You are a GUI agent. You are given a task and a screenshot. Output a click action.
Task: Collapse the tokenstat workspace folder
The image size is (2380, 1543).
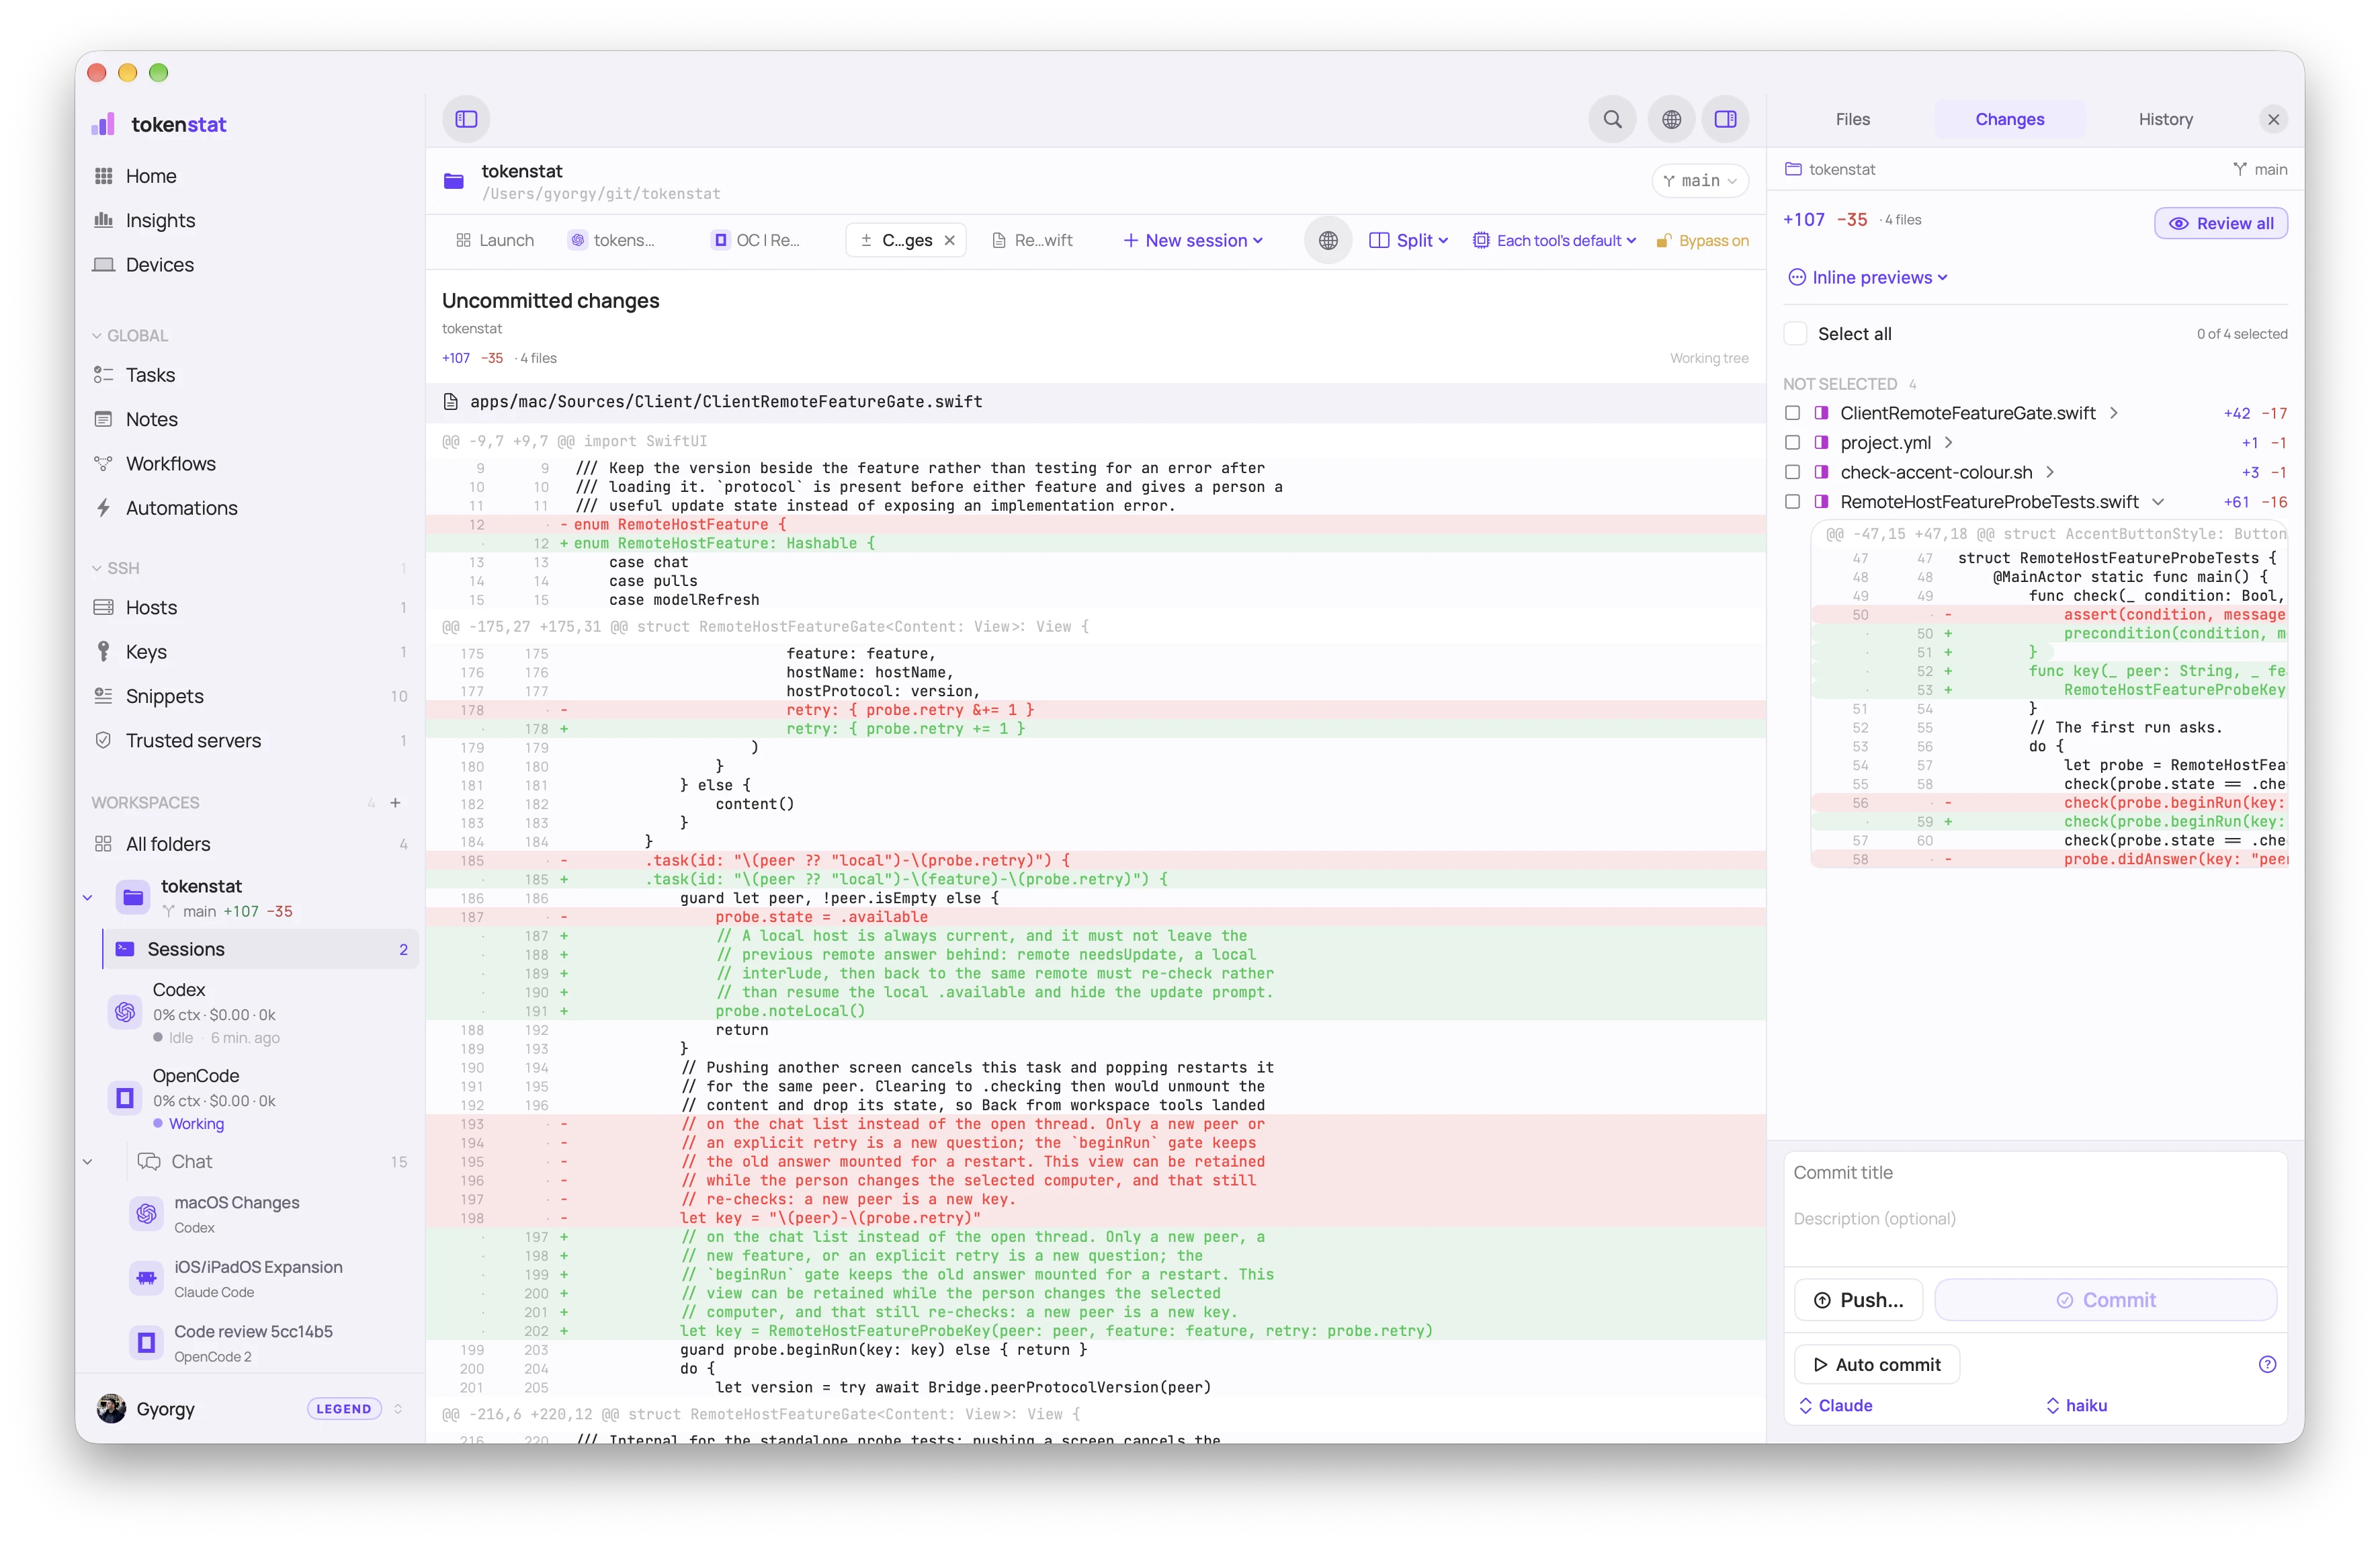[88, 897]
